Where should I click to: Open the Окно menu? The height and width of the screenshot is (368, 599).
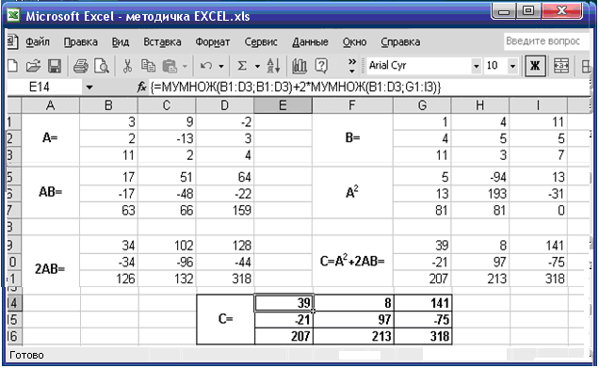tap(354, 41)
